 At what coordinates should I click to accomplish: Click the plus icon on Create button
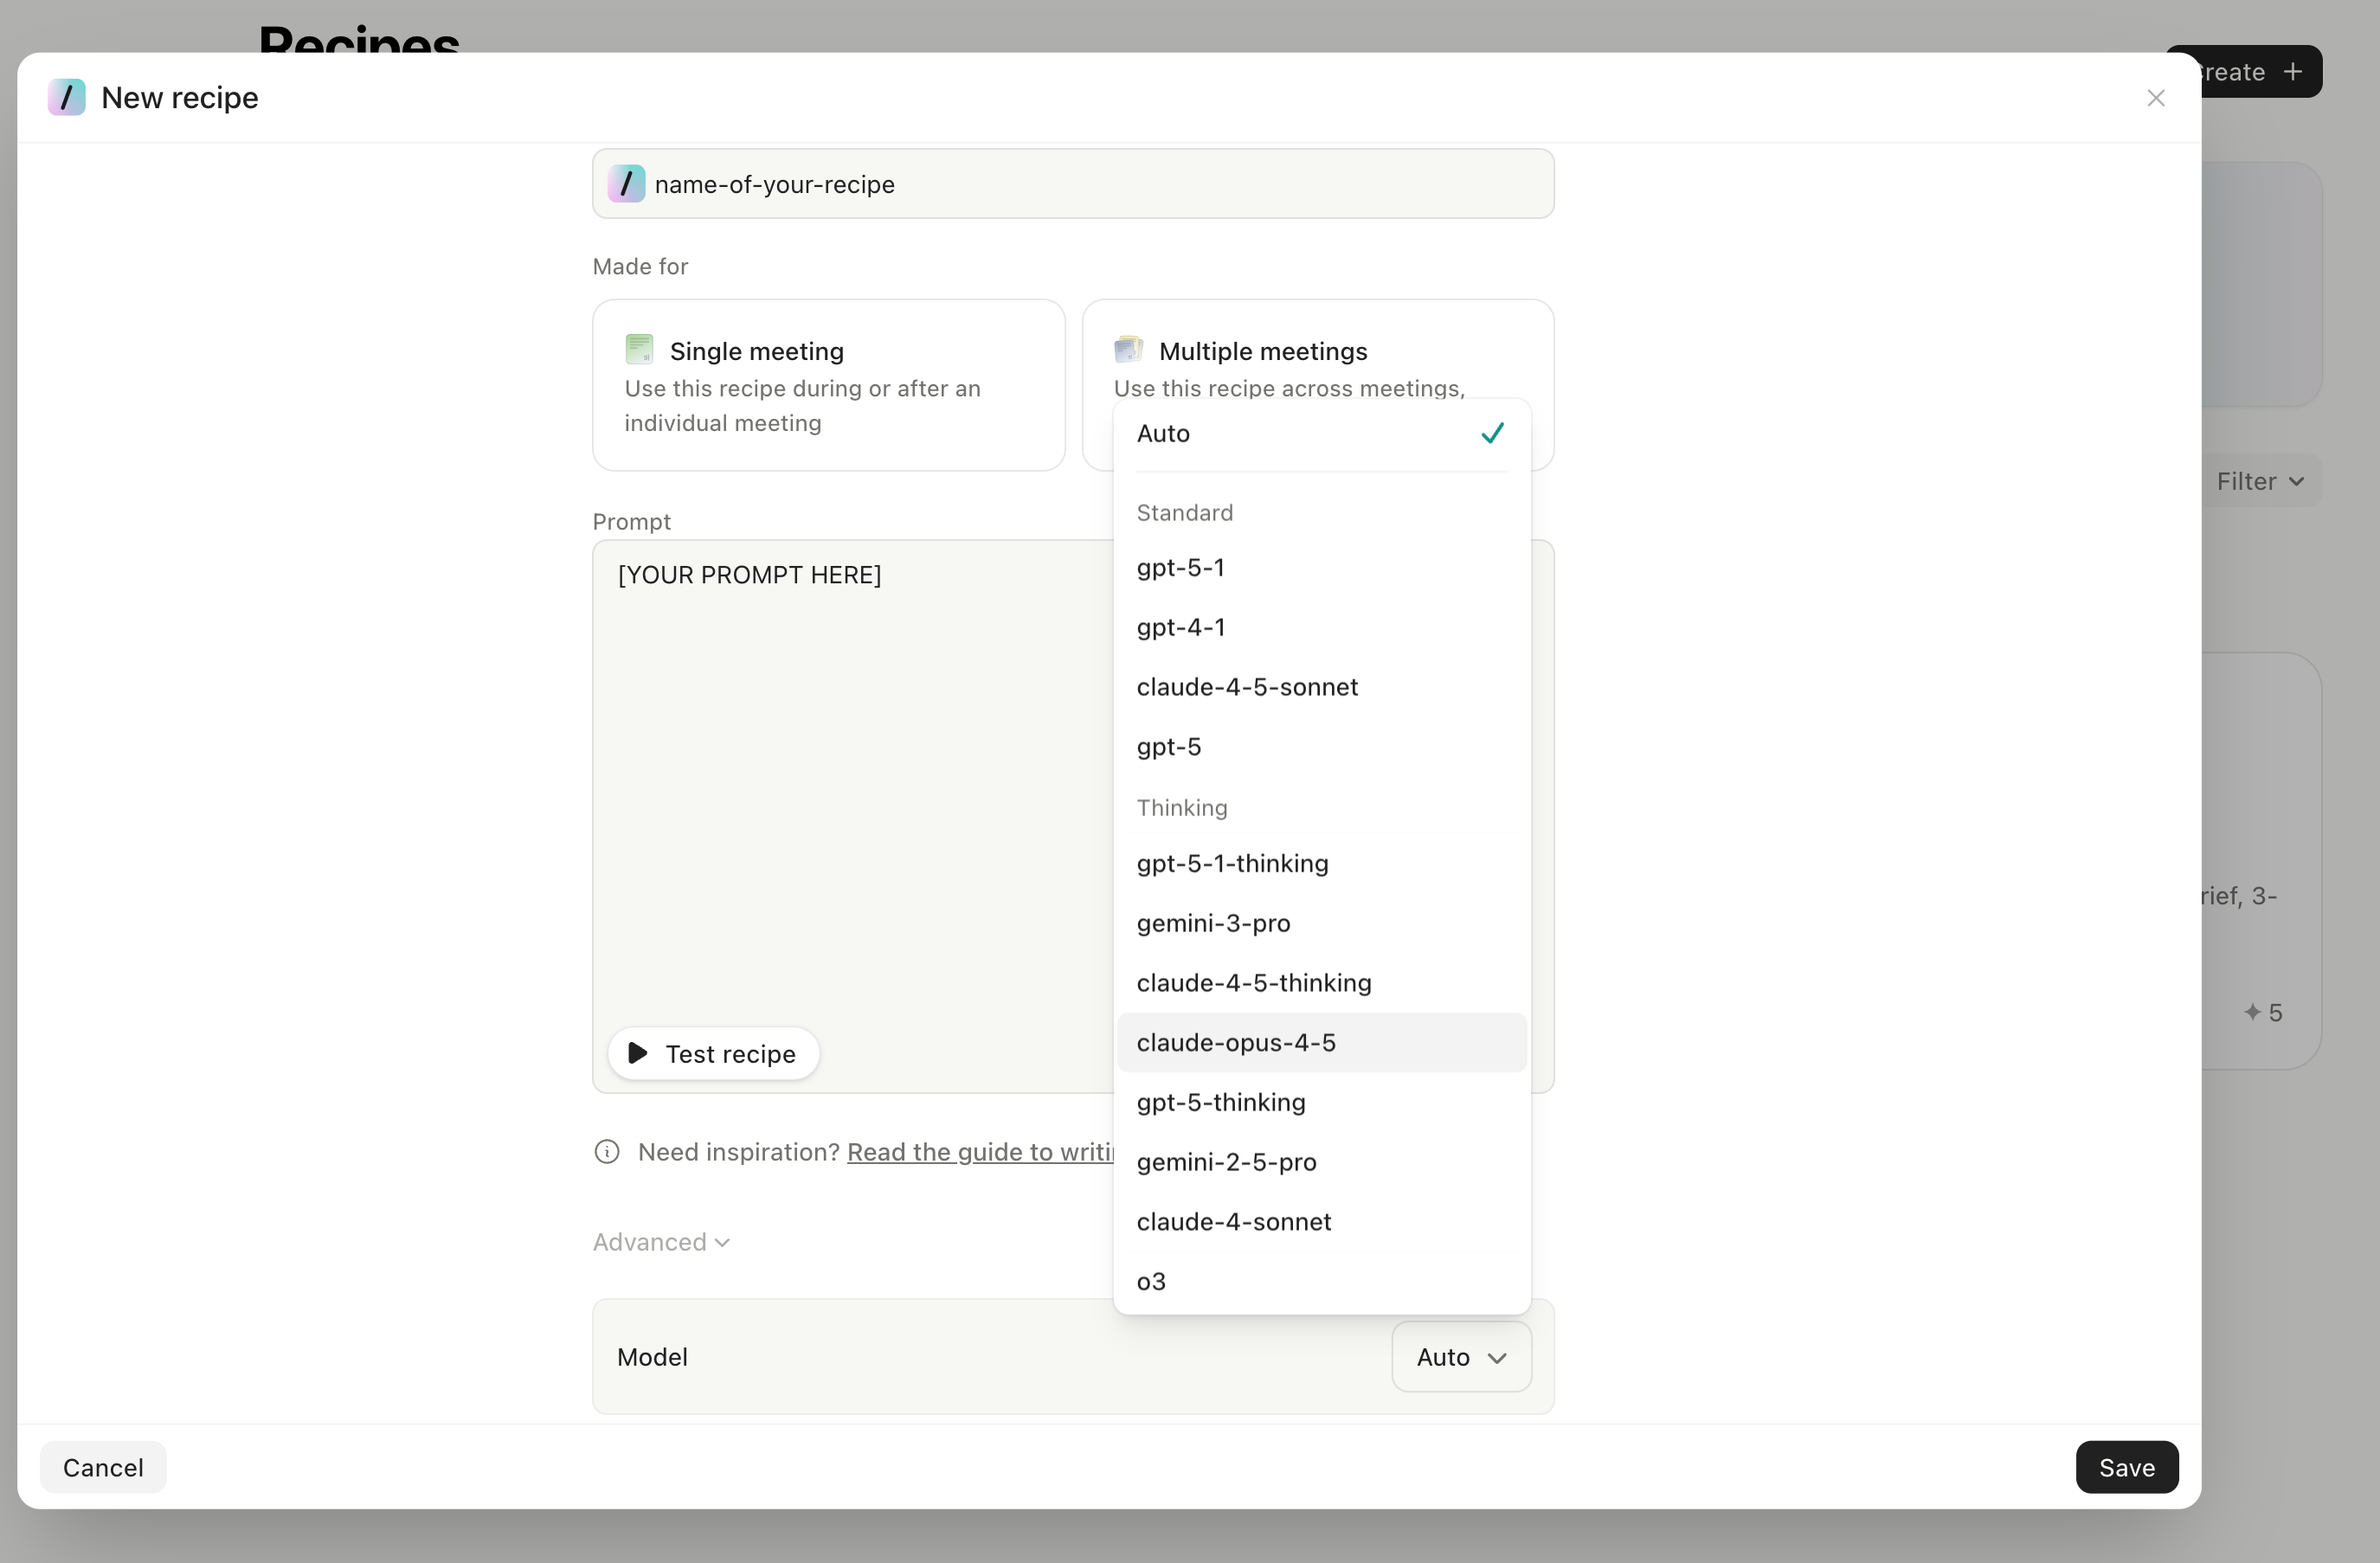coord(2294,72)
